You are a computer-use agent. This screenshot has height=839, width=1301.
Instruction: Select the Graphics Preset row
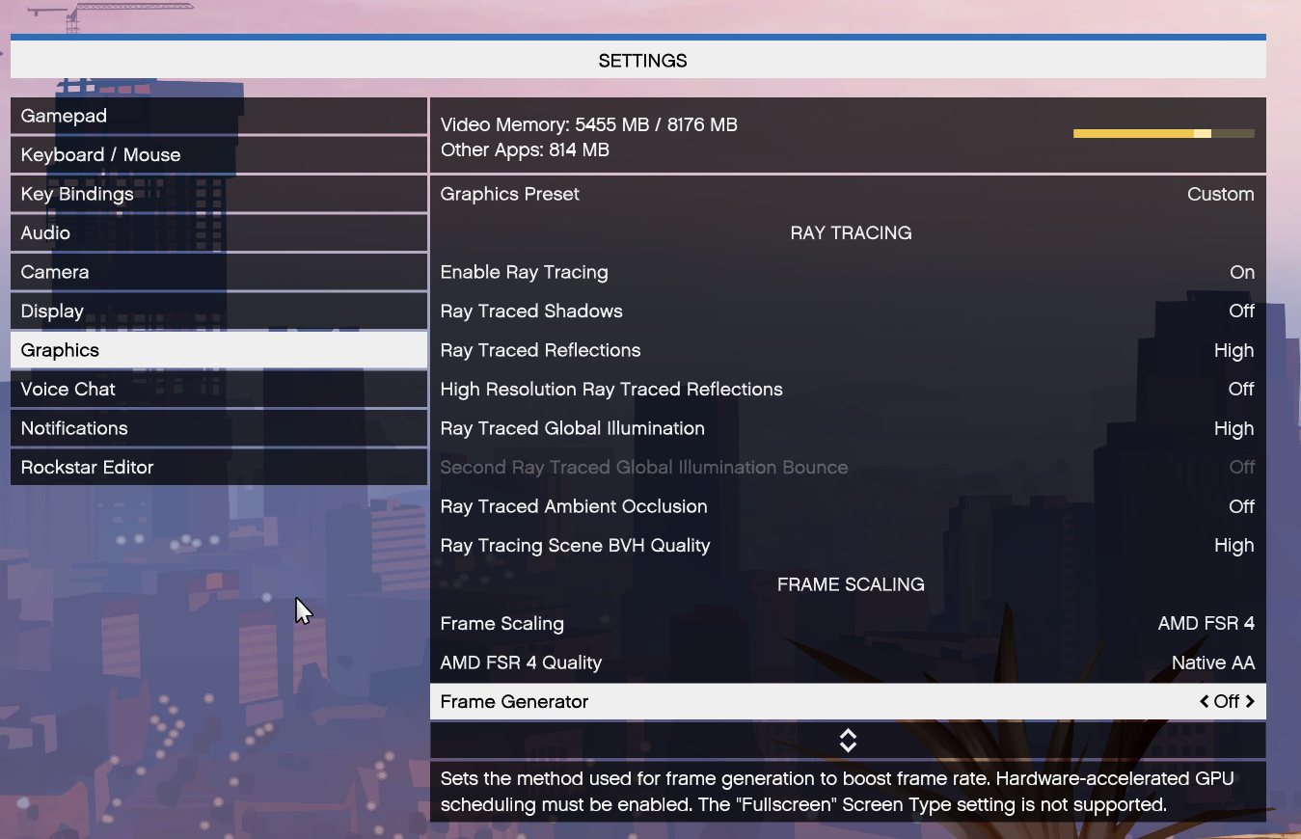coord(848,194)
